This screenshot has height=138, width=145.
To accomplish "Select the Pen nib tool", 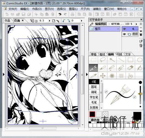I will tap(93, 68).
